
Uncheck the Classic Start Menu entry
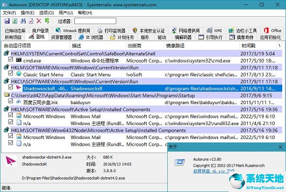(x=10, y=73)
